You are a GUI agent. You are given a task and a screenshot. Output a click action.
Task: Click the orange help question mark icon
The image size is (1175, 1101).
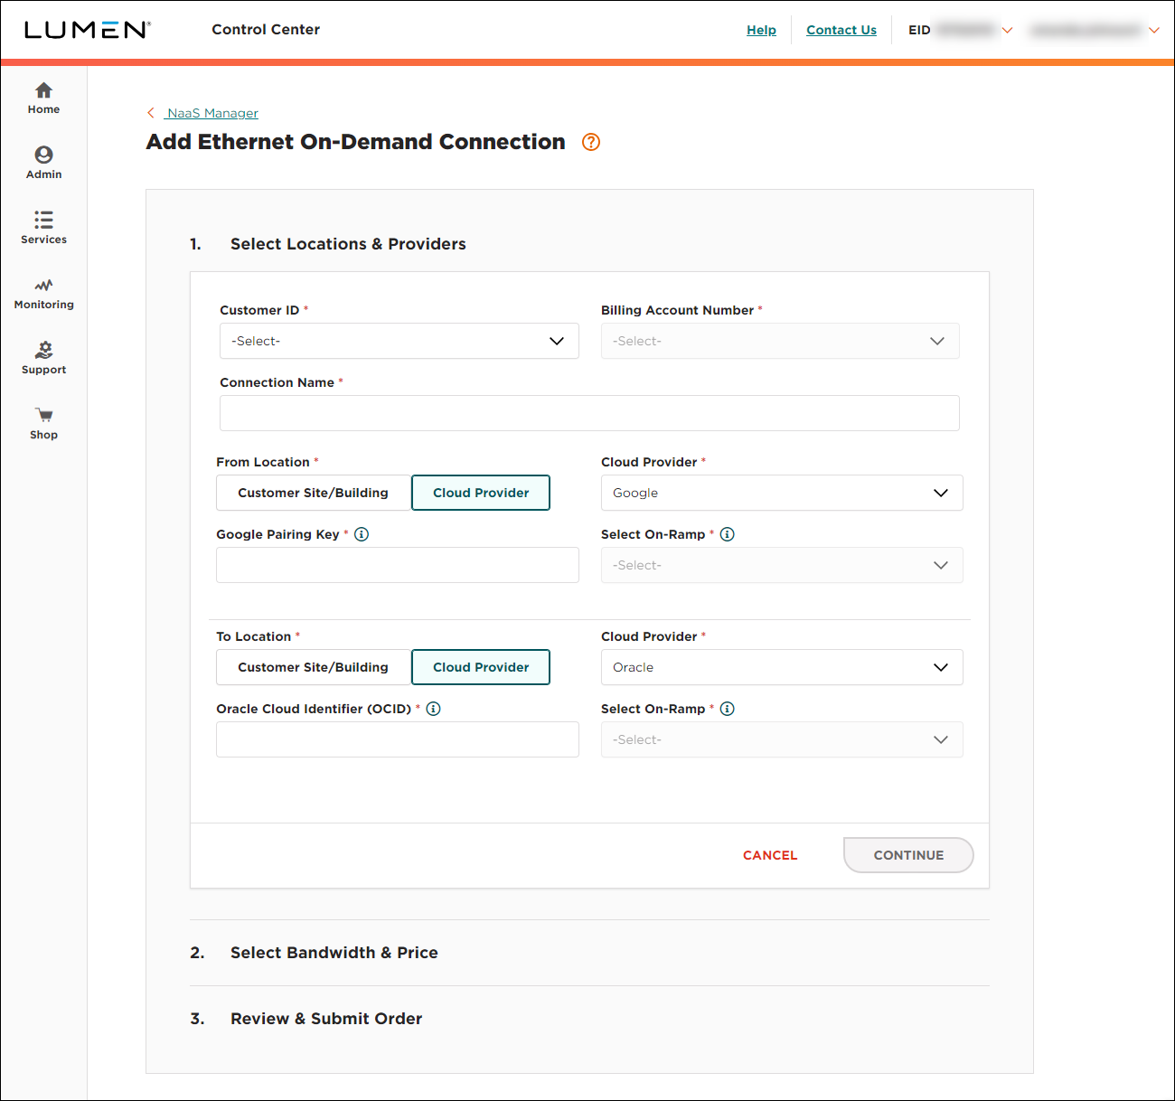591,142
